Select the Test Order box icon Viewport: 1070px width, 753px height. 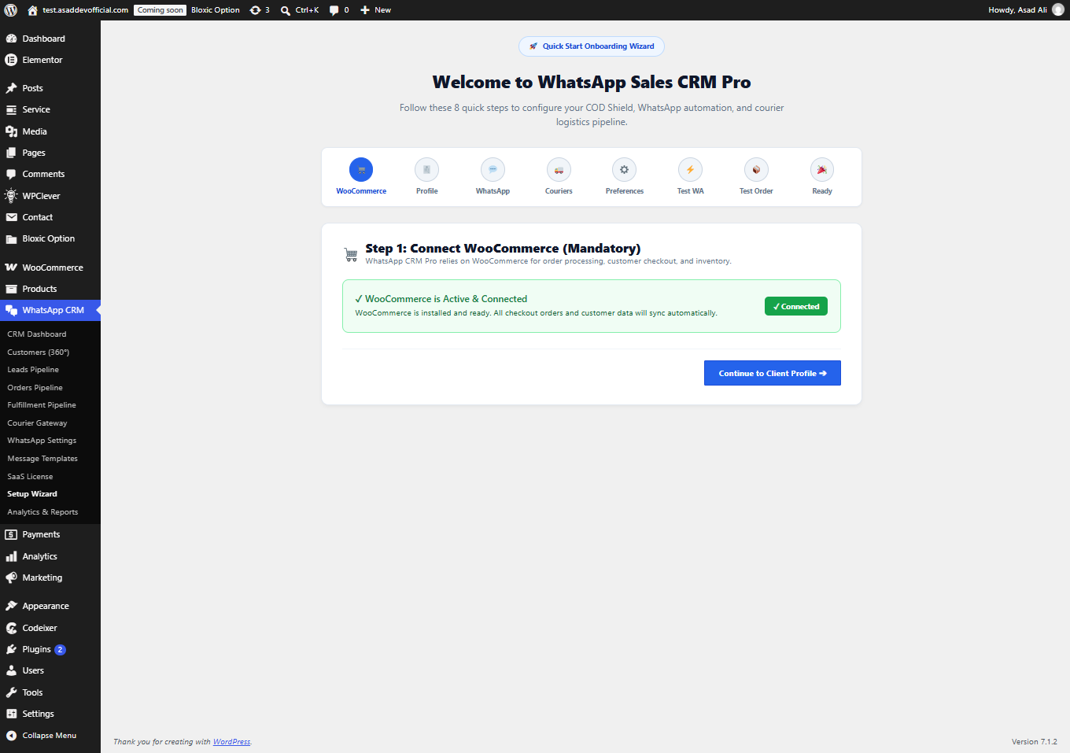756,170
